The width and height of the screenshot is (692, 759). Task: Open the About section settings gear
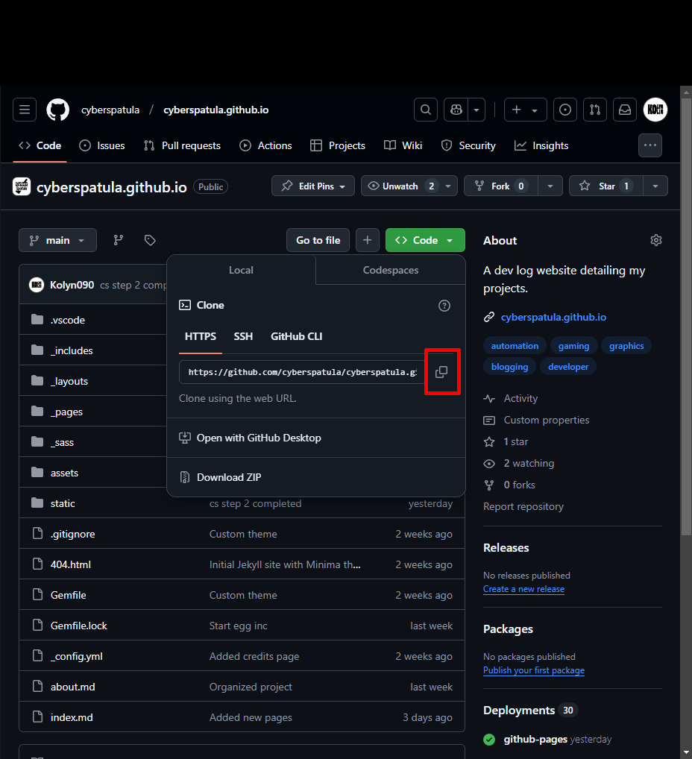point(655,240)
